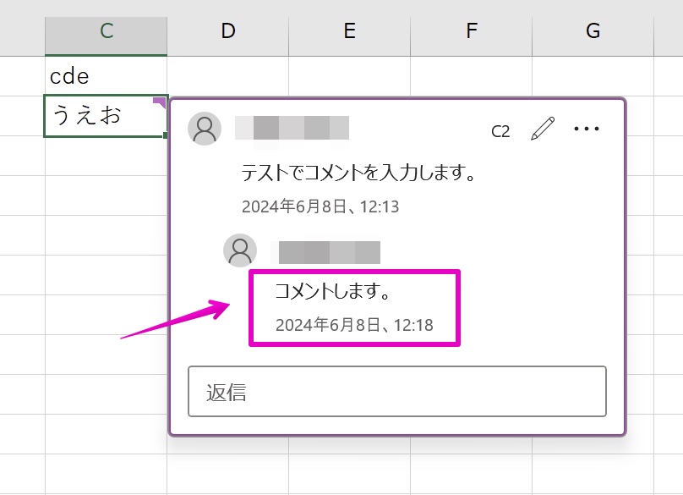This screenshot has height=495, width=683.
Task: Click into the 返信 reply input field
Action: [396, 391]
